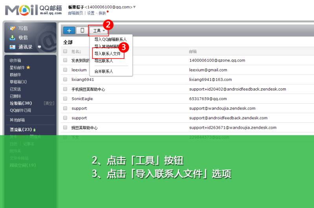Choose 导出联系人 from tools menu
Viewport: 314px width, 208px height.
(104, 61)
